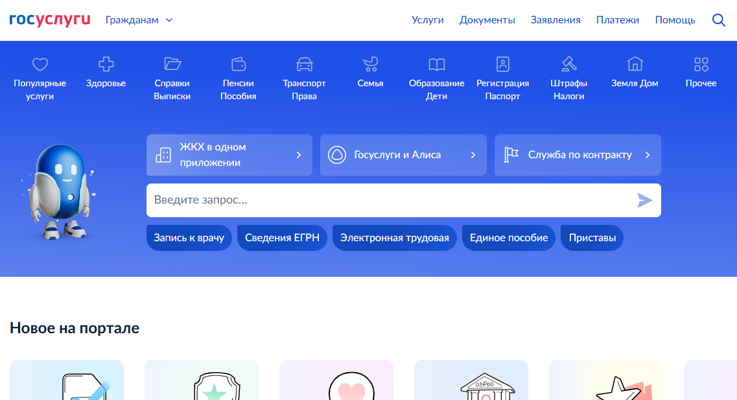Open the star news card
The height and width of the screenshot is (400, 737).
606,380
